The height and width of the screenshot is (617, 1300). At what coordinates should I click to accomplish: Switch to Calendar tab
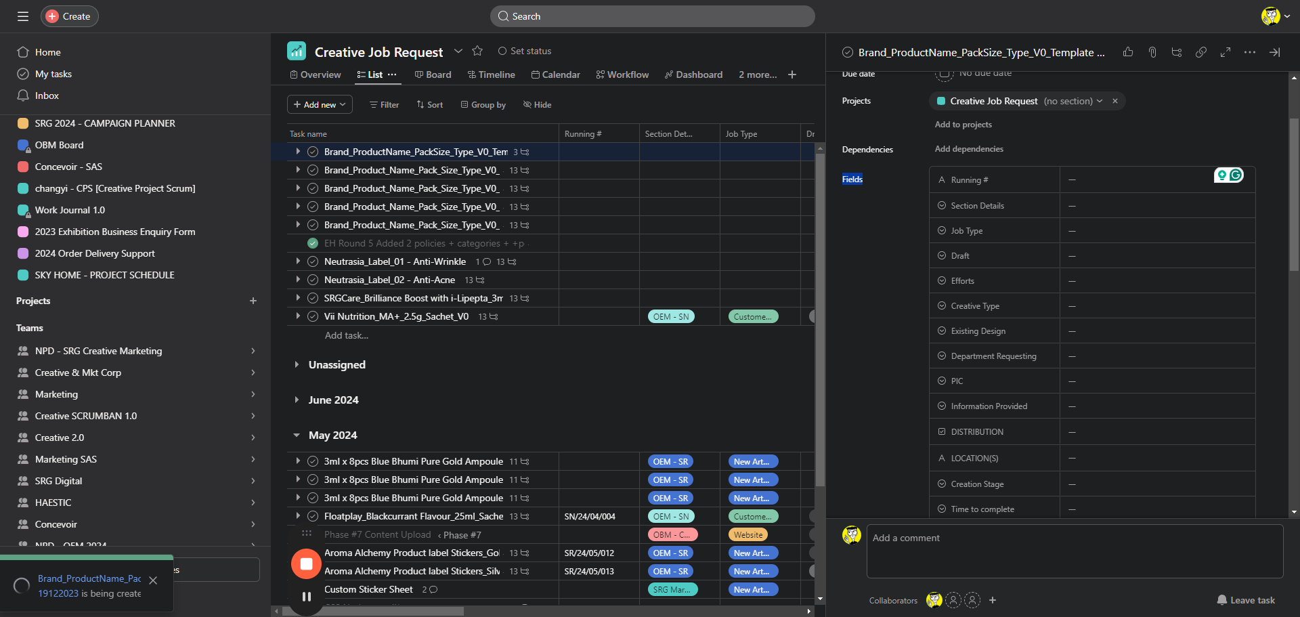click(556, 75)
